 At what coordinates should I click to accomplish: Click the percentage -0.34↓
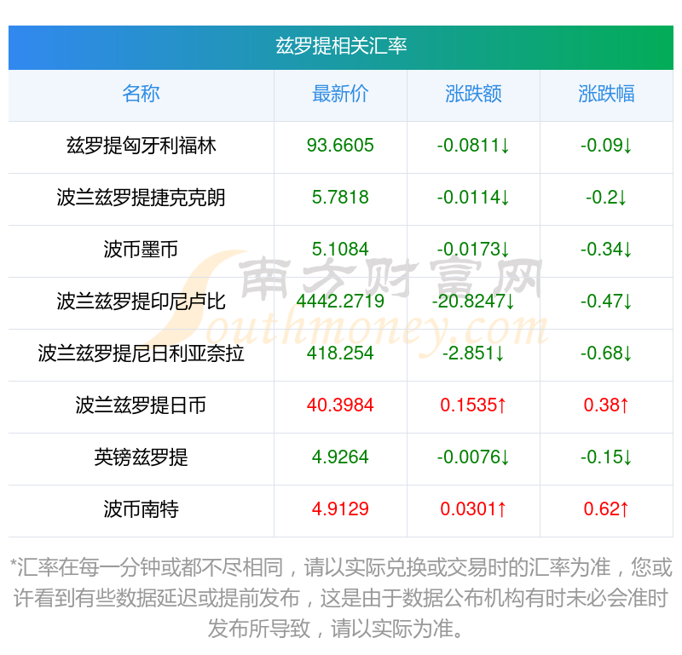point(606,250)
